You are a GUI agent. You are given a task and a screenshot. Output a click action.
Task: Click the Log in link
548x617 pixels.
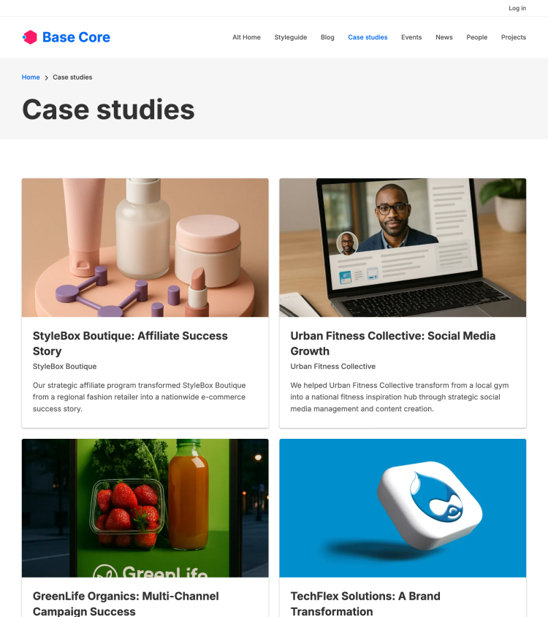click(x=517, y=8)
